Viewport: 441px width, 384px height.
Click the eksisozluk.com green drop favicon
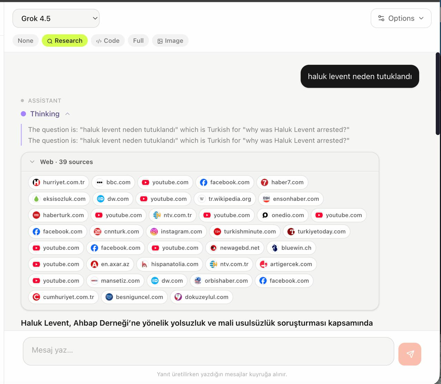click(36, 199)
